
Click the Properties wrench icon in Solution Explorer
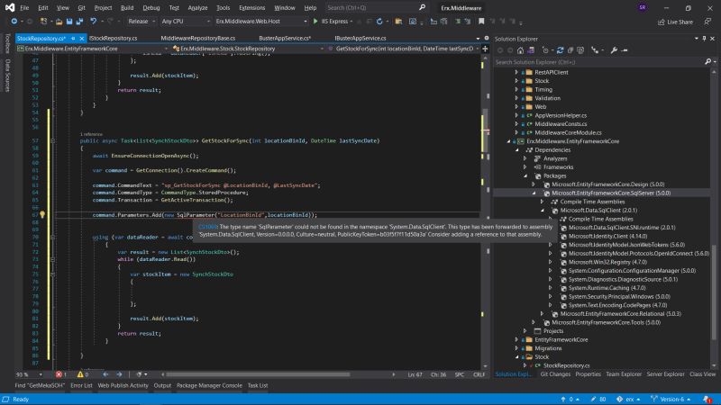tap(614, 50)
